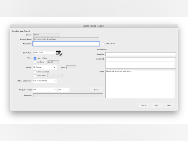Select the Start of Day radio option
Viewport: 188px width, 141px height.
[35, 58]
